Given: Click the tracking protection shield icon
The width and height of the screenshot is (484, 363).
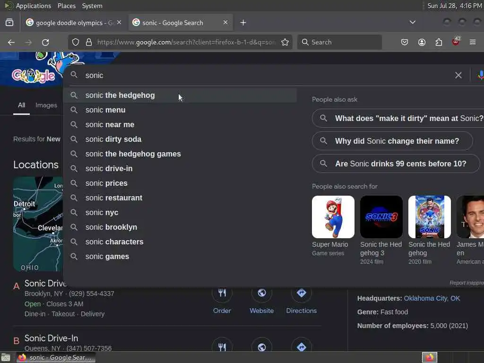Looking at the screenshot, I should 76,42.
